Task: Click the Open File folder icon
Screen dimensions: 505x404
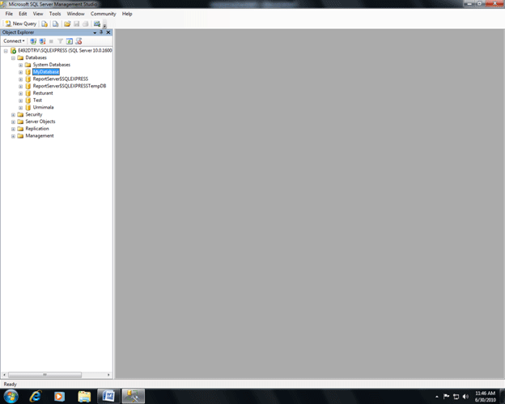Action: pyautogui.click(x=67, y=23)
